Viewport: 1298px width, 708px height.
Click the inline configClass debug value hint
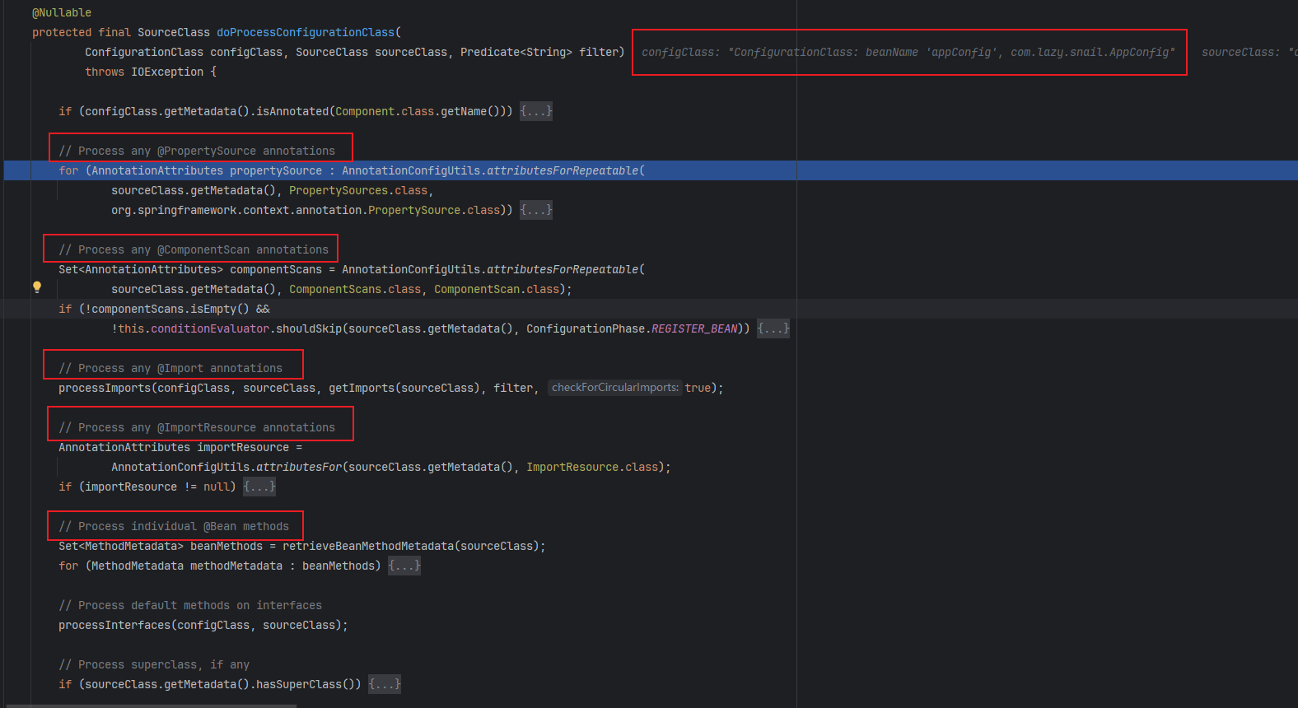[x=908, y=52]
